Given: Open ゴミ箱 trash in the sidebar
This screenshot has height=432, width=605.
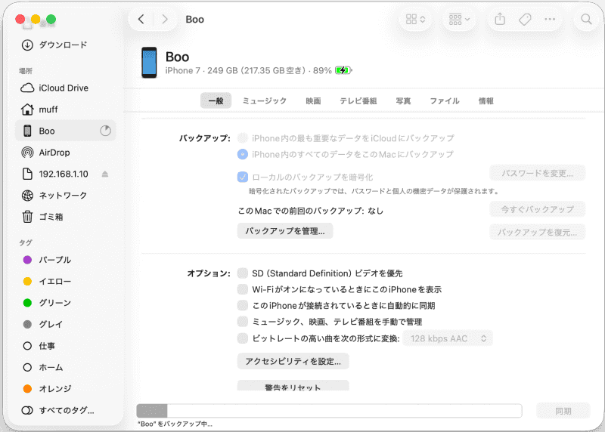Looking at the screenshot, I should point(66,217).
